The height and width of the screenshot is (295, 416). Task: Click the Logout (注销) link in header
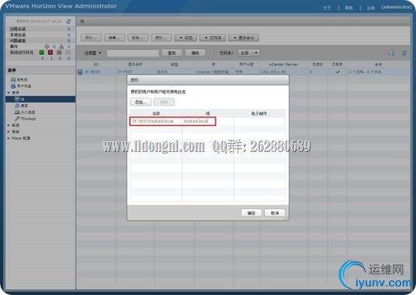tap(371, 8)
